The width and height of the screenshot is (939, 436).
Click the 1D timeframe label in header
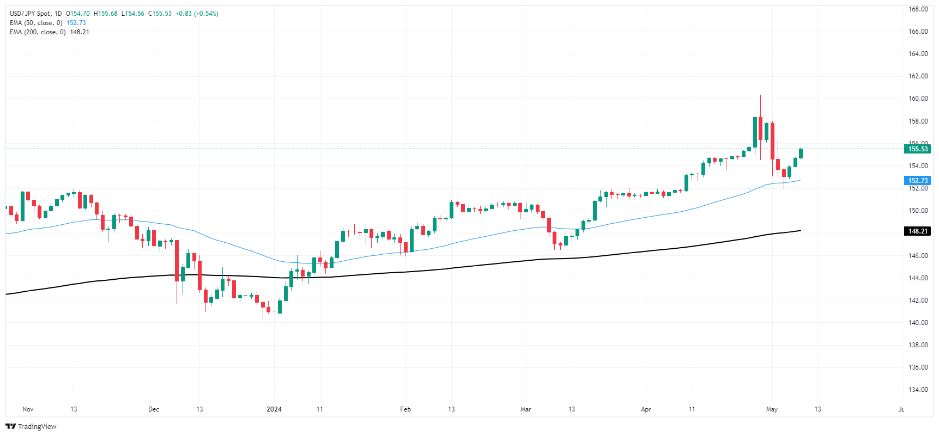58,14
